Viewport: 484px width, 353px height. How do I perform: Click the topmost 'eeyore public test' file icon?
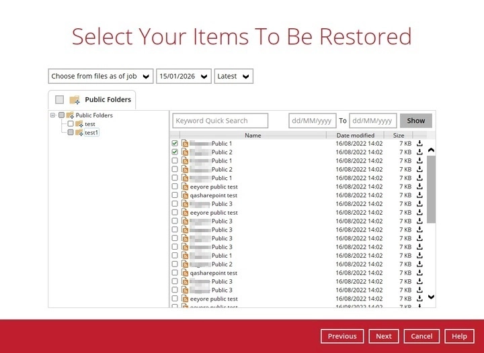tap(185, 187)
